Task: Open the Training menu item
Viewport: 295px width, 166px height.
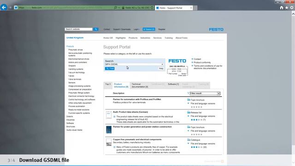Action: [169, 38]
